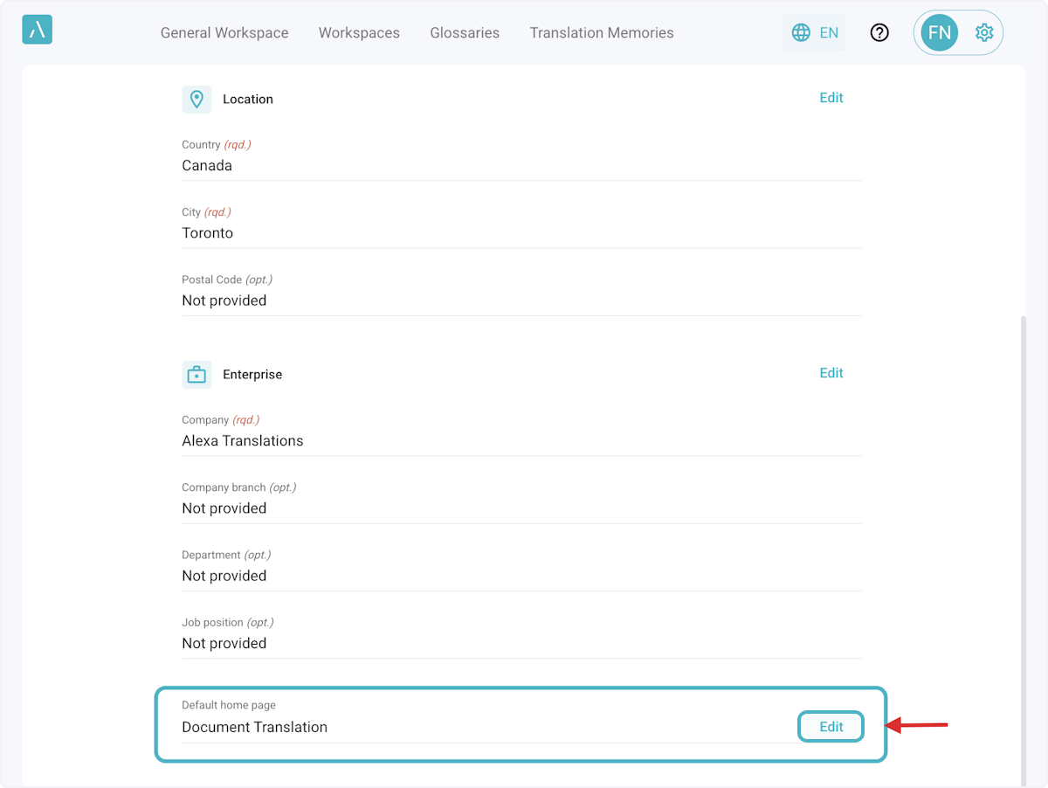Viewport: 1048px width, 788px height.
Task: Edit the Location section
Action: click(831, 98)
